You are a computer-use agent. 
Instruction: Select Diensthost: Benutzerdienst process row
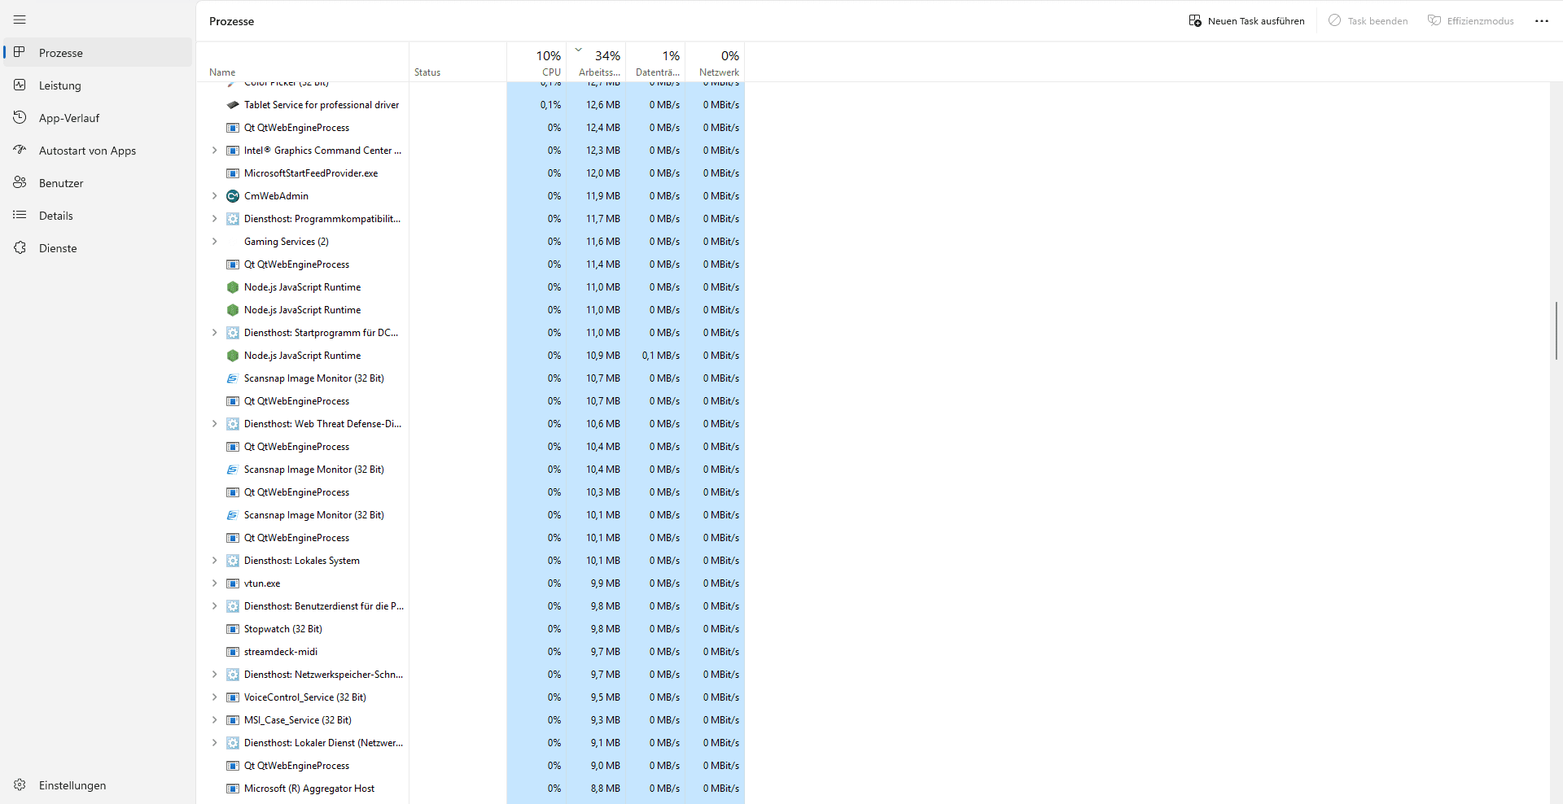tap(471, 606)
